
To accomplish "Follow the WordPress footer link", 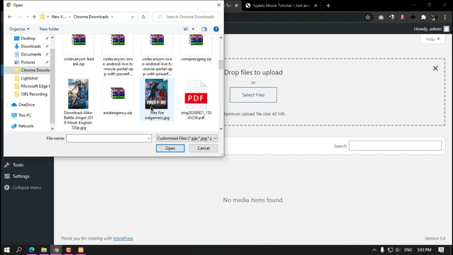I will coord(123,238).
